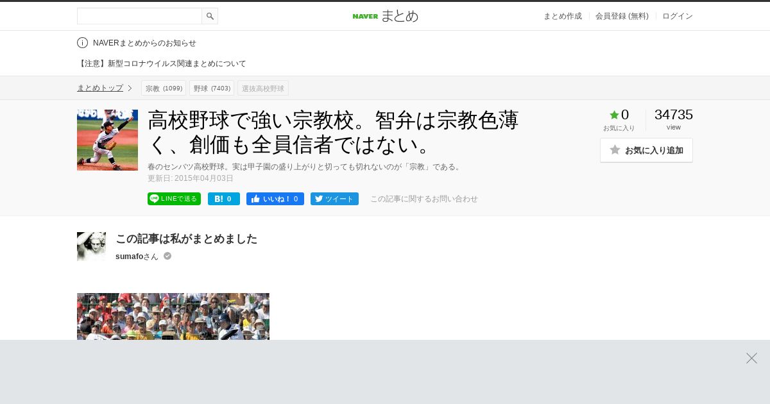Share via the Twitter ツイート button
Viewport: 770px width, 404px height.
(334, 199)
